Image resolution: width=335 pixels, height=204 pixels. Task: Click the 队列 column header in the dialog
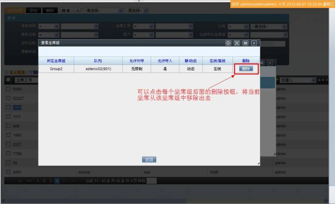coord(97,61)
